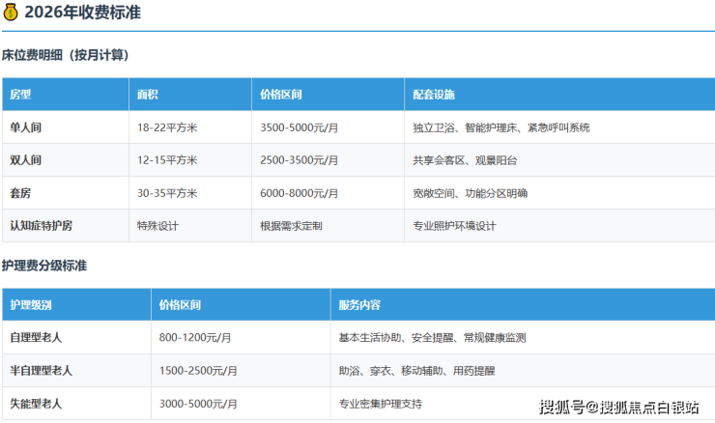
Task: Select the 双人间 row label
Action: tap(26, 160)
